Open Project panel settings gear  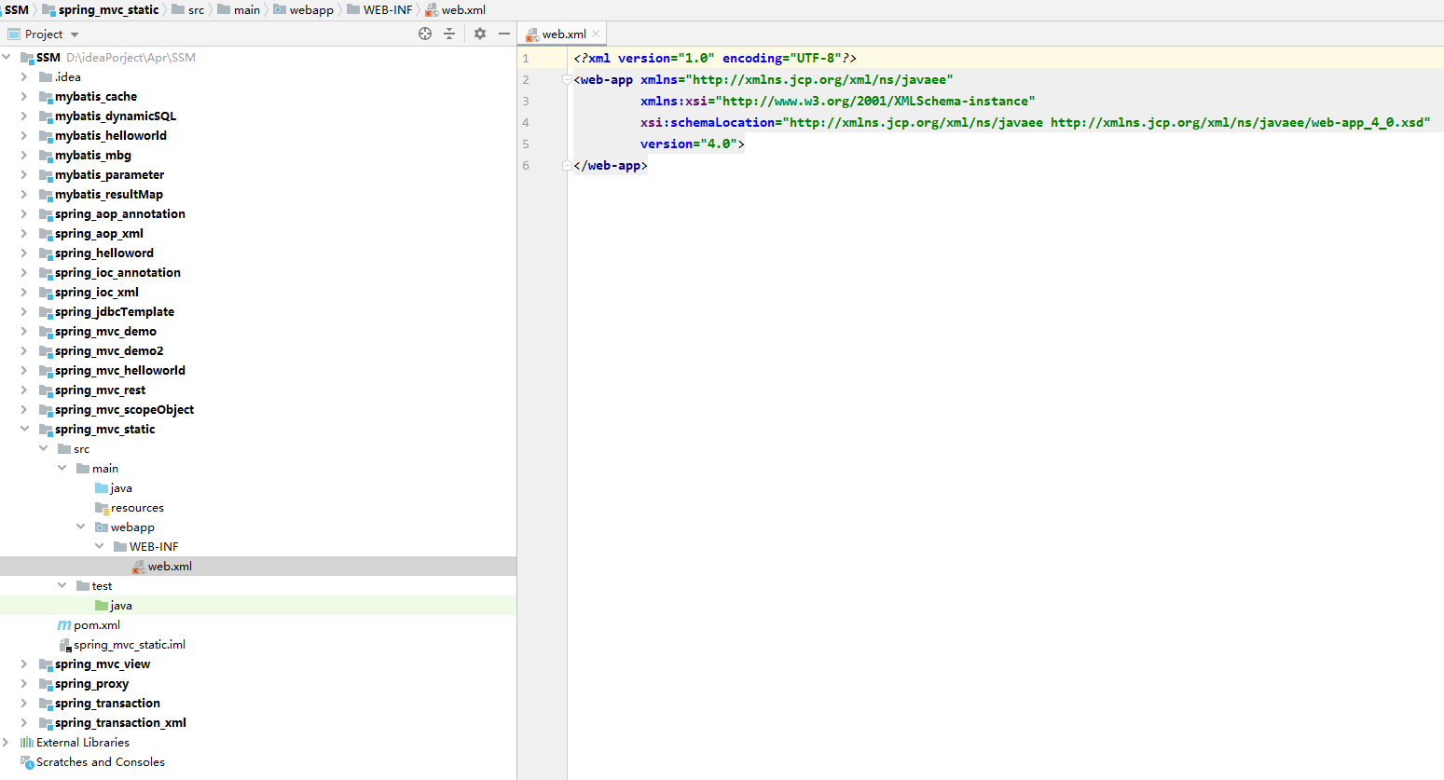pyautogui.click(x=480, y=34)
